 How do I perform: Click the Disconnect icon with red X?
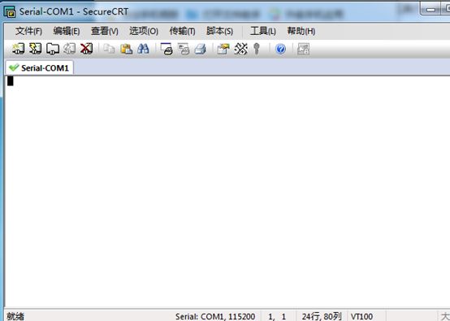86,49
